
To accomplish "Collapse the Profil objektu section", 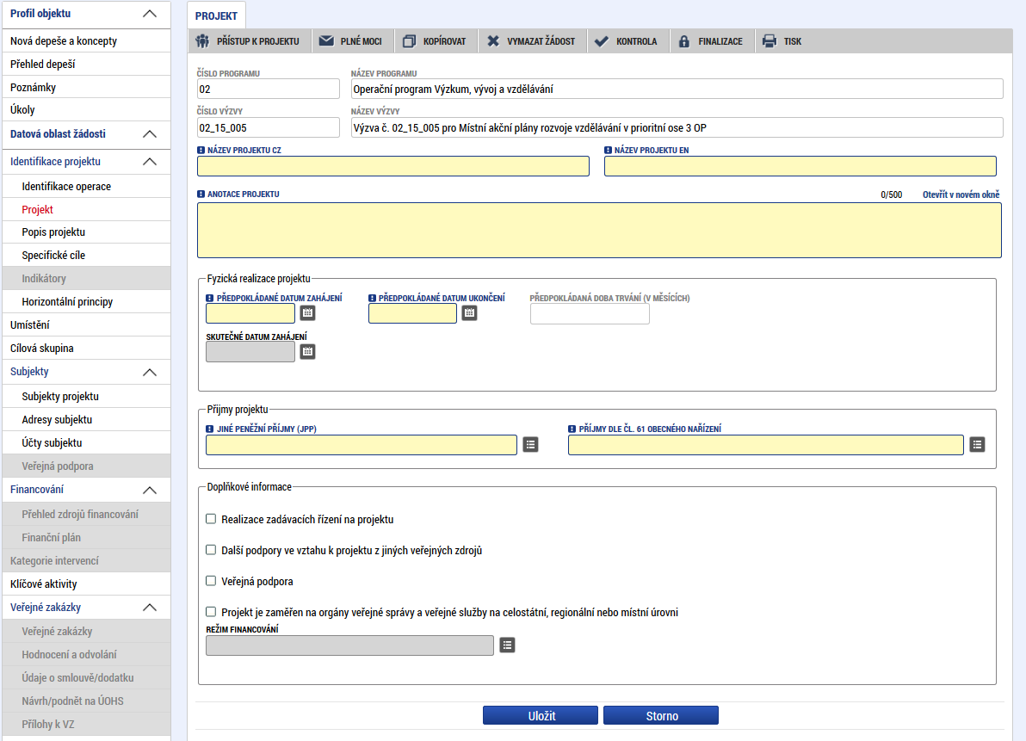I will click(150, 14).
